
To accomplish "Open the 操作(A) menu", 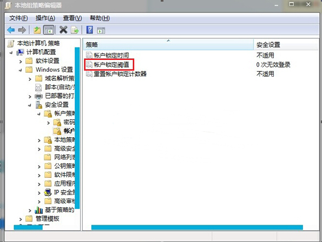I will click(45, 18).
